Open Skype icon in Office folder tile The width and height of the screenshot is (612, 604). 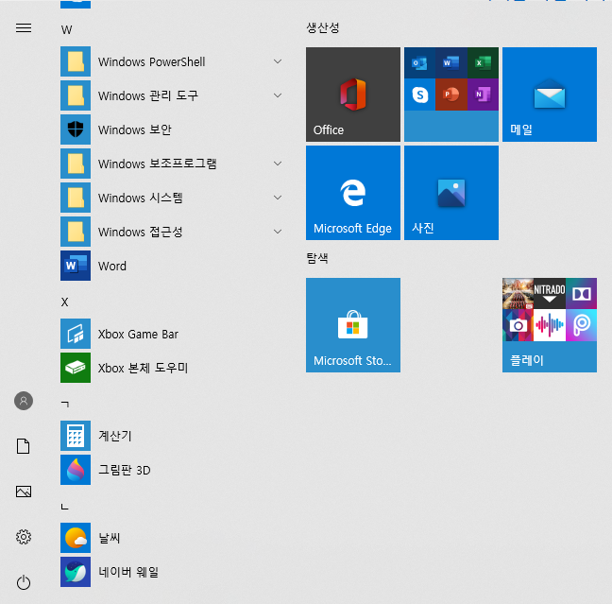419,95
